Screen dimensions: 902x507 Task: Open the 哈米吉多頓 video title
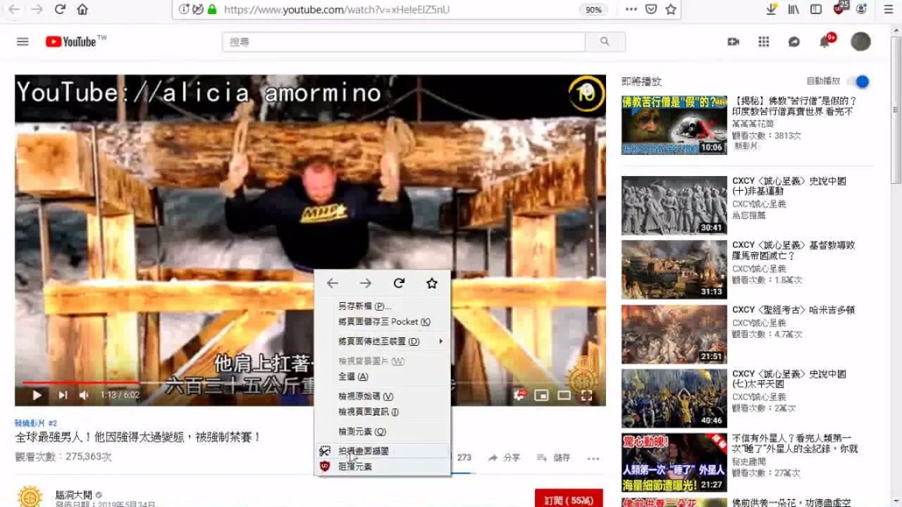(x=793, y=310)
